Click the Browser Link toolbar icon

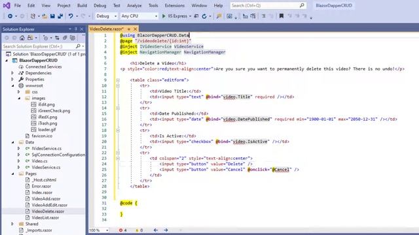(x=196, y=16)
